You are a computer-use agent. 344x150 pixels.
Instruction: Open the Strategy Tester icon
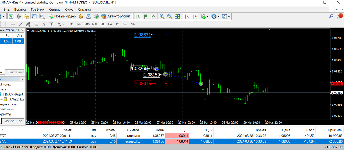(x=42, y=16)
